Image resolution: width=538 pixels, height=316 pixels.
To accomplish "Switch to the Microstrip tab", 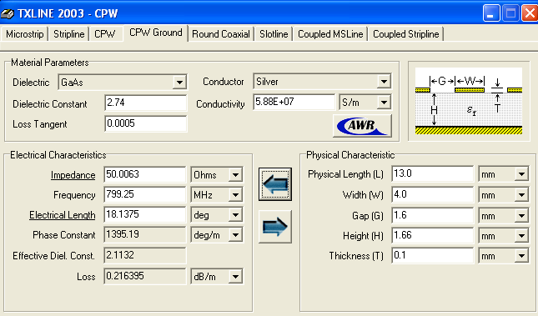I will [x=25, y=34].
